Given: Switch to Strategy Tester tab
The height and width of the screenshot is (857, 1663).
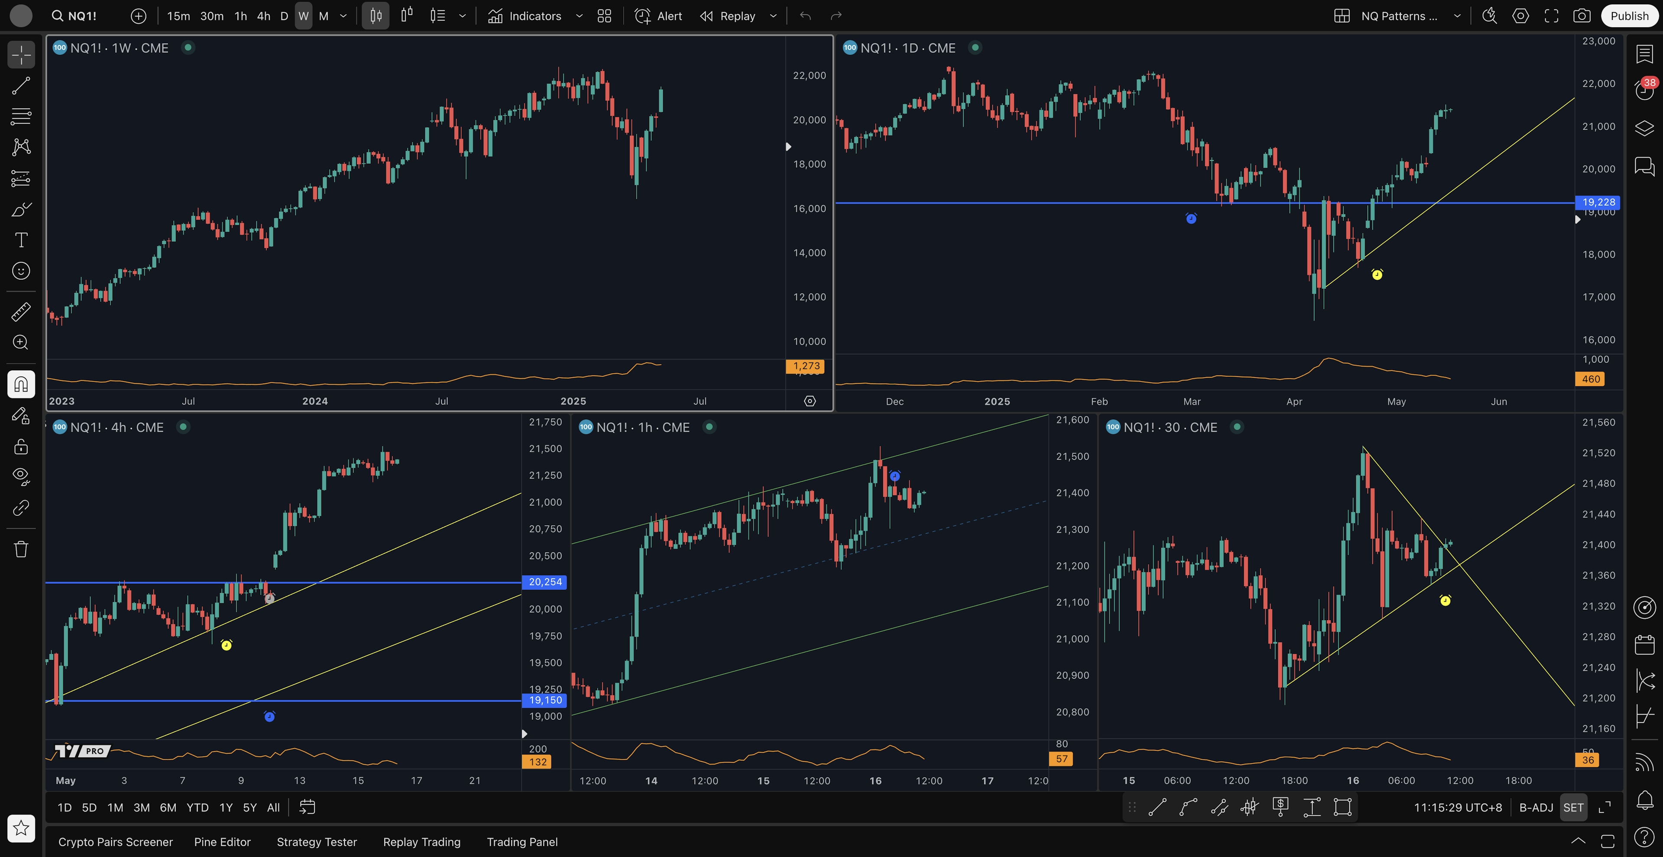Looking at the screenshot, I should [316, 842].
